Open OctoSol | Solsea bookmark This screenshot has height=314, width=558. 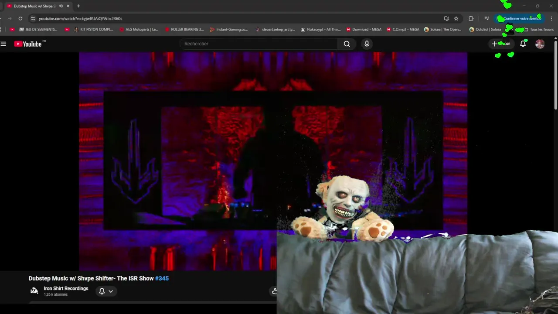click(x=485, y=30)
